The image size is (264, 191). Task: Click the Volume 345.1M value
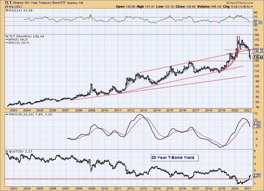pyautogui.click(x=209, y=6)
